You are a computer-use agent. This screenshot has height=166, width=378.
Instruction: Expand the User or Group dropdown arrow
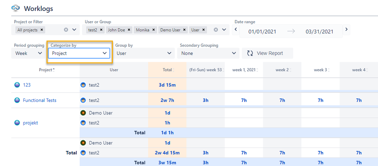coord(224,30)
